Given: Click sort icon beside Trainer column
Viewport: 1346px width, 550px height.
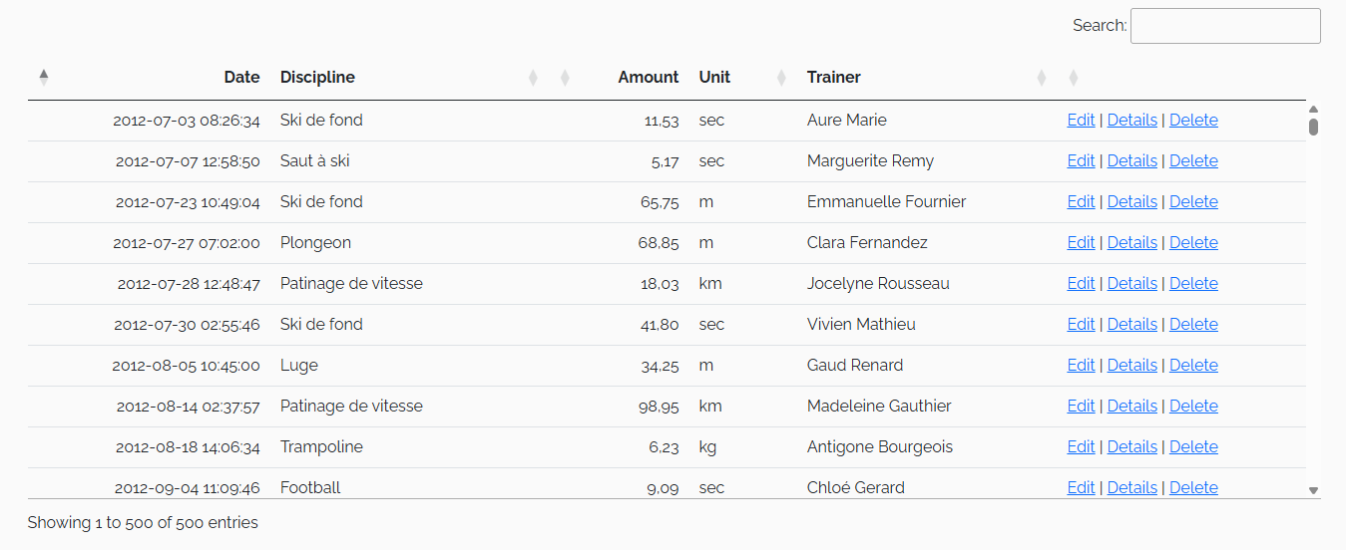Looking at the screenshot, I should pos(1042,77).
